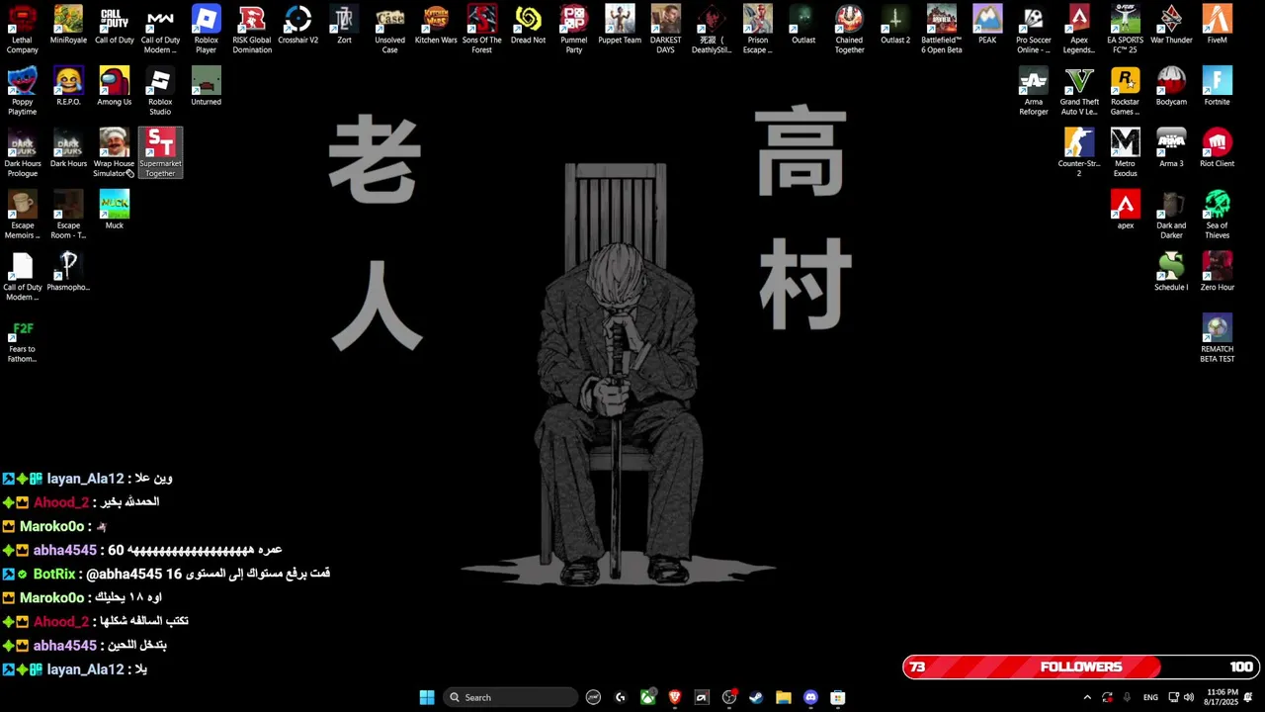1265x712 pixels.
Task: Open the FiveM desktop icon
Action: pyautogui.click(x=1217, y=26)
